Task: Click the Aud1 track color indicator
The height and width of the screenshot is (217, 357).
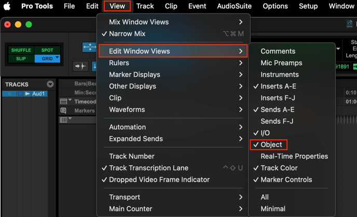Action: pos(20,94)
